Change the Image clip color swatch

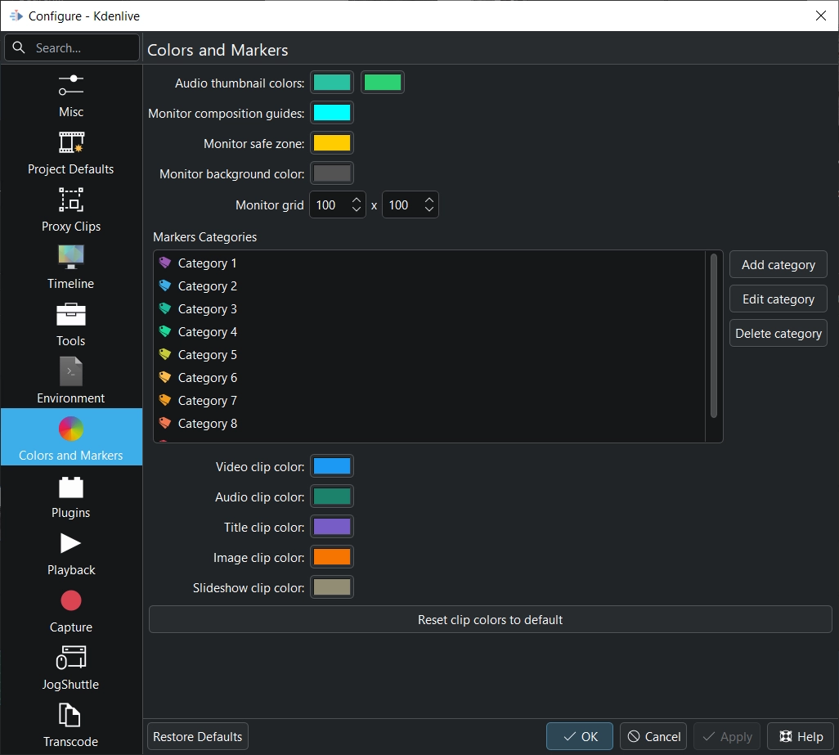tap(332, 557)
